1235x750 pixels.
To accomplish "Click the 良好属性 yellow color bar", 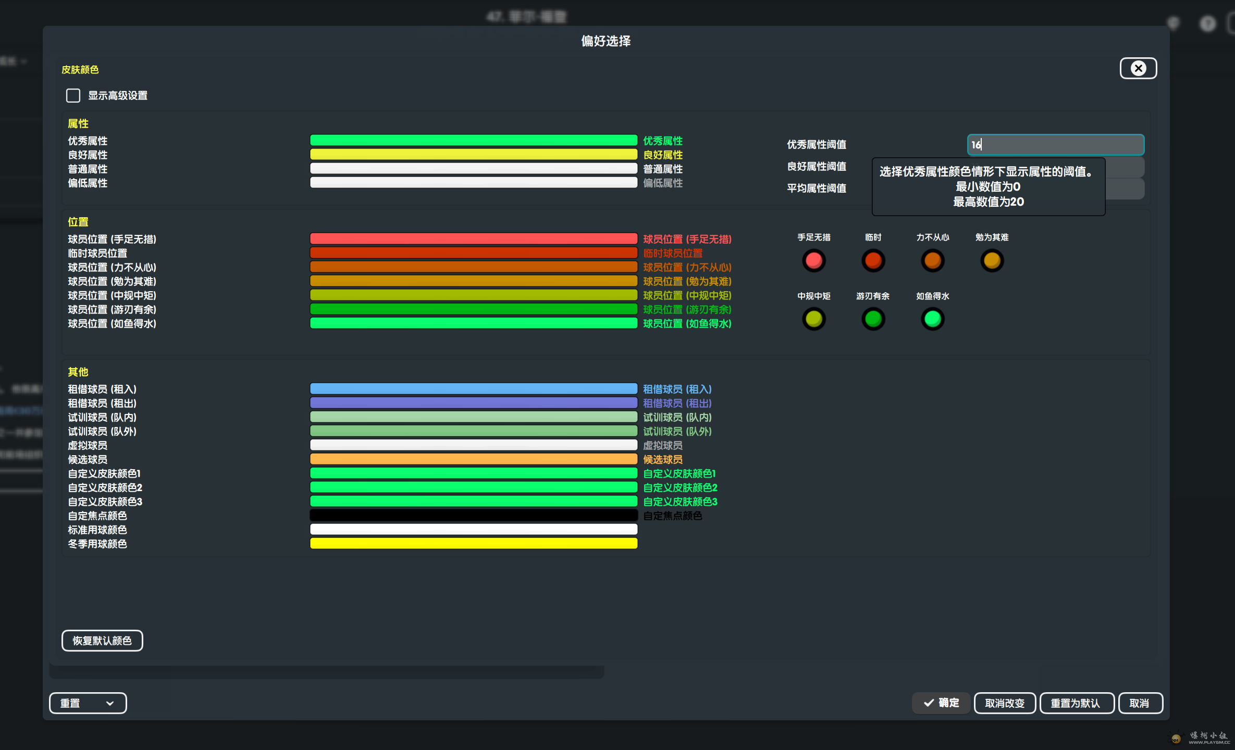I will 474,154.
